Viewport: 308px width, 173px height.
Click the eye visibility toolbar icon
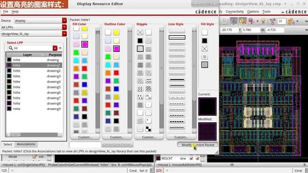click(272, 21)
